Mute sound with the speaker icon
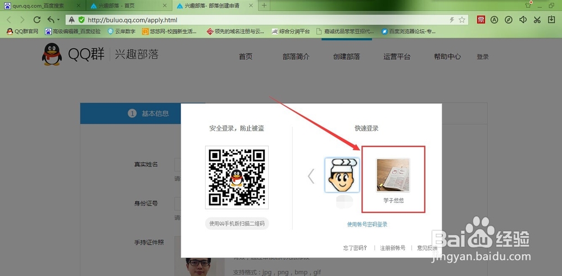562x276 pixels. [x=523, y=20]
